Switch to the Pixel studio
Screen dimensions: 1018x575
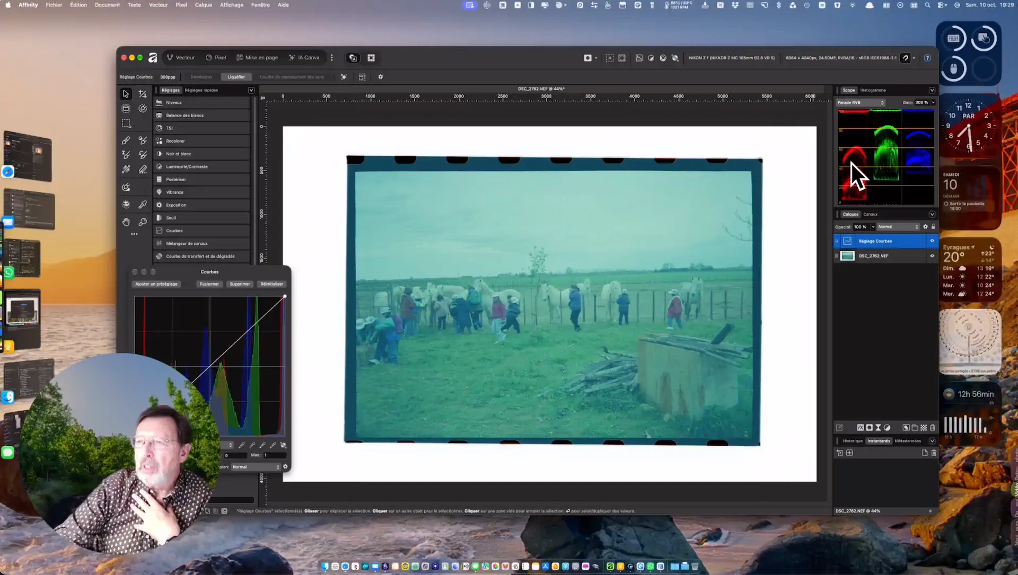pyautogui.click(x=216, y=58)
